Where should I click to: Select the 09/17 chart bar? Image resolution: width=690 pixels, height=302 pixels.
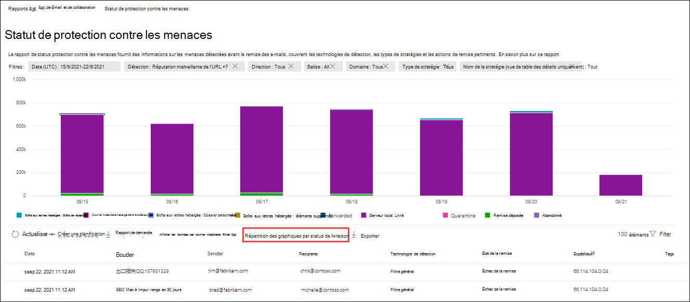pos(262,151)
